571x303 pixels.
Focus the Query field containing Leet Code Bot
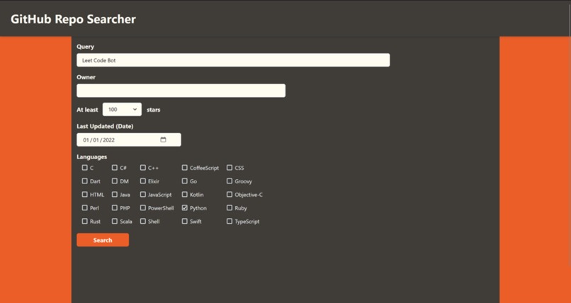(233, 60)
